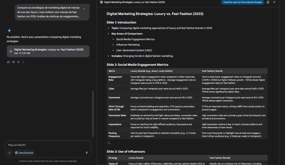
Task: Click the plus button to add files
Action: tap(9, 153)
